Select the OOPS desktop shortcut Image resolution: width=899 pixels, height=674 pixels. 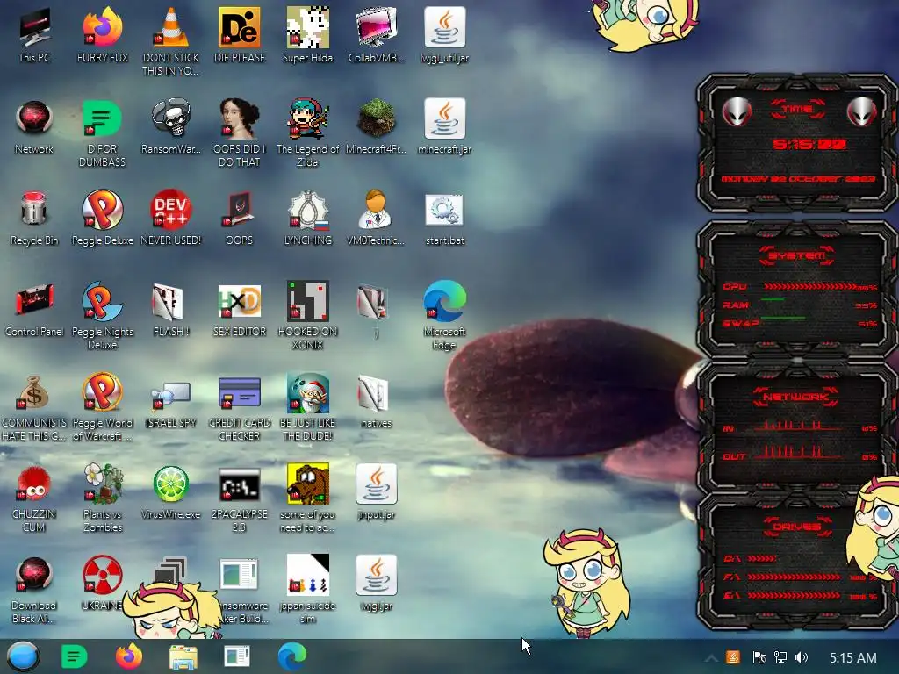pos(240,219)
